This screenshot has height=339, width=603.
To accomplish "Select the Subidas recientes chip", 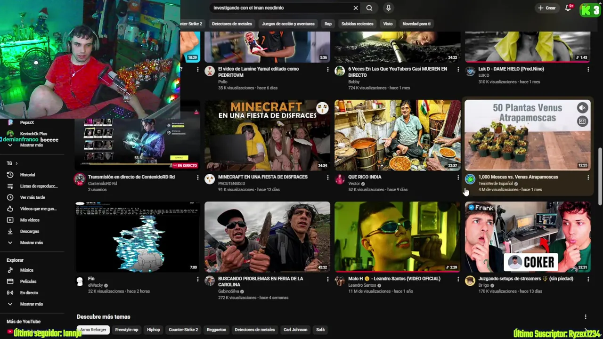I will pyautogui.click(x=357, y=24).
